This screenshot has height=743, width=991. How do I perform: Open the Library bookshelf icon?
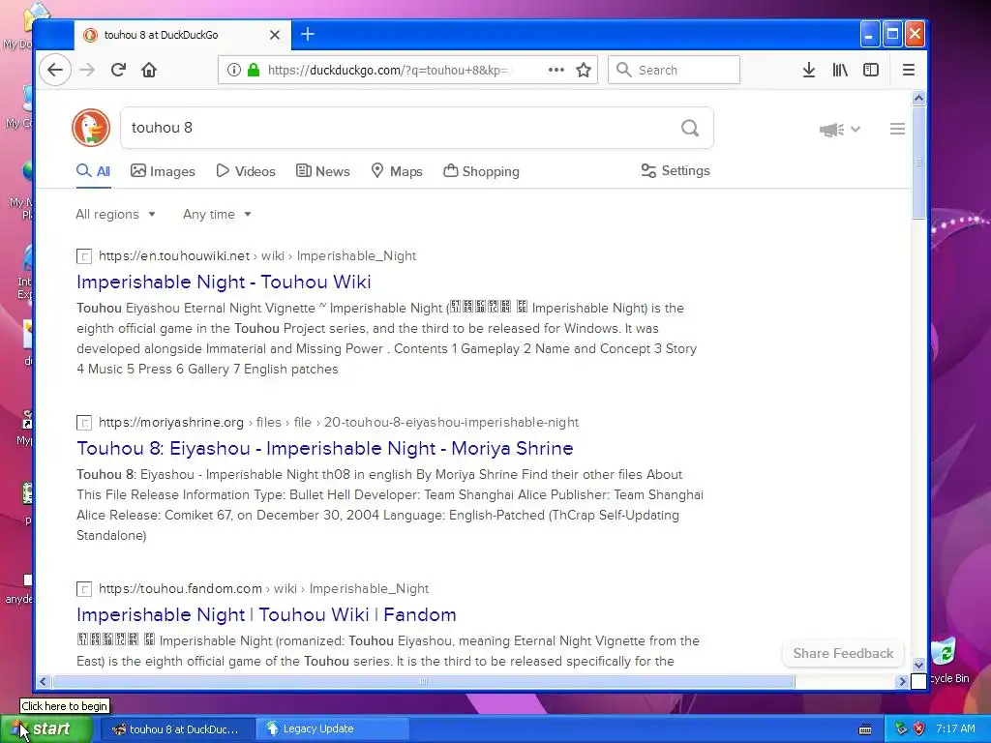(x=840, y=70)
